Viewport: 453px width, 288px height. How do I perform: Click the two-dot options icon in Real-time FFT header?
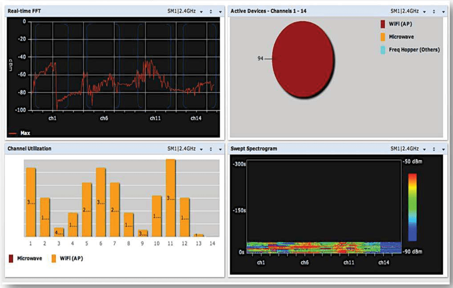coord(211,11)
